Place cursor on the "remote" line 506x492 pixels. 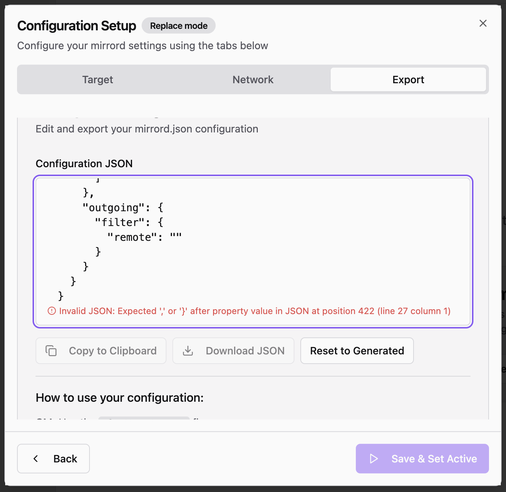pos(144,237)
